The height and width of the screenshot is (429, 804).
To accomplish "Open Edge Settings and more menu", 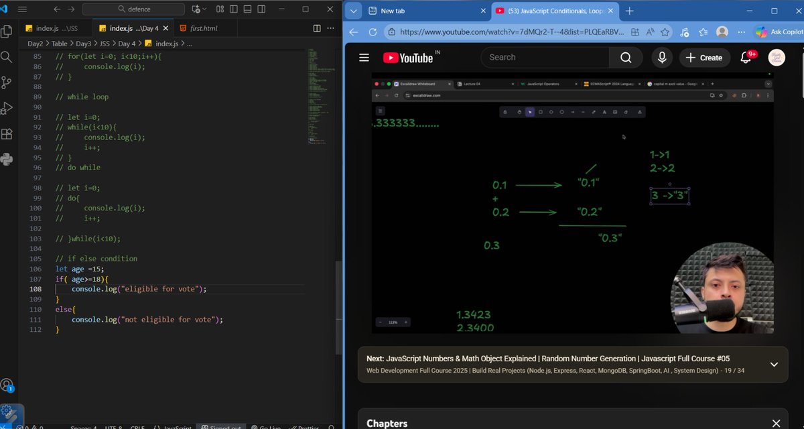I will pos(740,32).
